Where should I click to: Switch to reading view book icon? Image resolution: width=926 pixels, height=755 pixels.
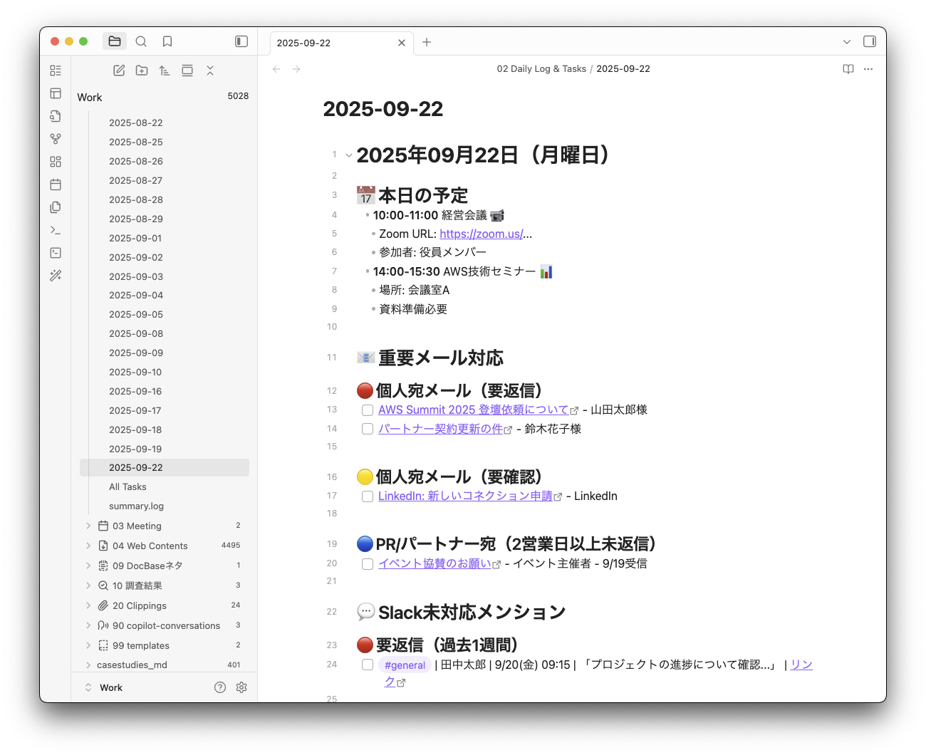pyautogui.click(x=848, y=69)
